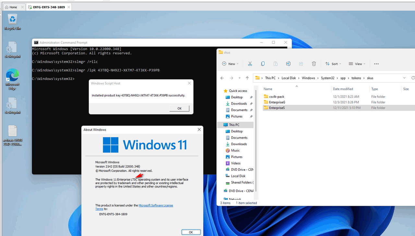The width and height of the screenshot is (415, 236).
Task: Click Delete trash icon in Explorer toolbar
Action: 314,64
